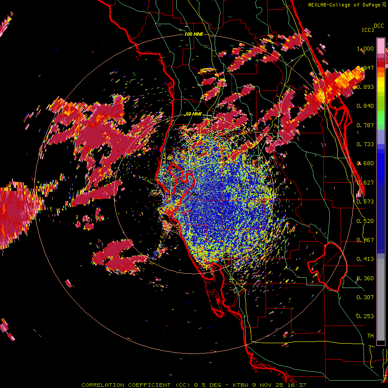Click the 0.787 scale value

point(365,125)
